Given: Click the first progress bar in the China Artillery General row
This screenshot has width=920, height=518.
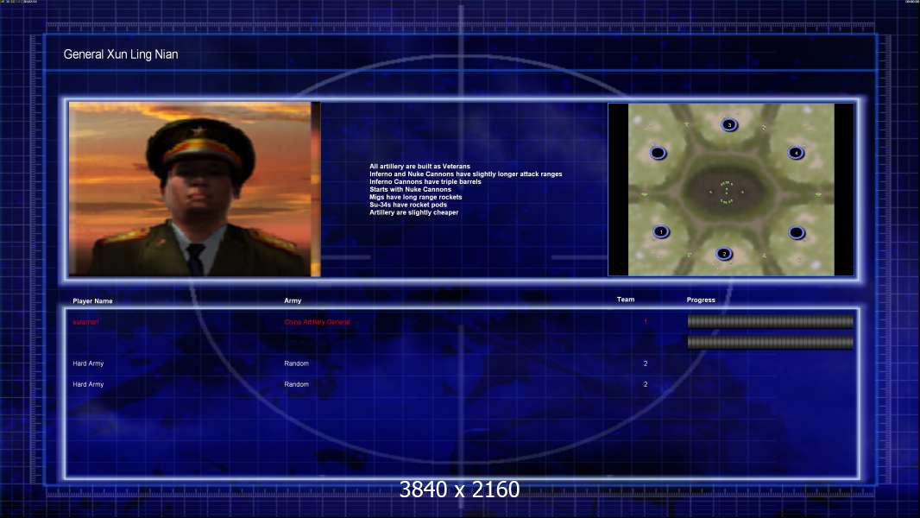Looking at the screenshot, I should [x=771, y=321].
